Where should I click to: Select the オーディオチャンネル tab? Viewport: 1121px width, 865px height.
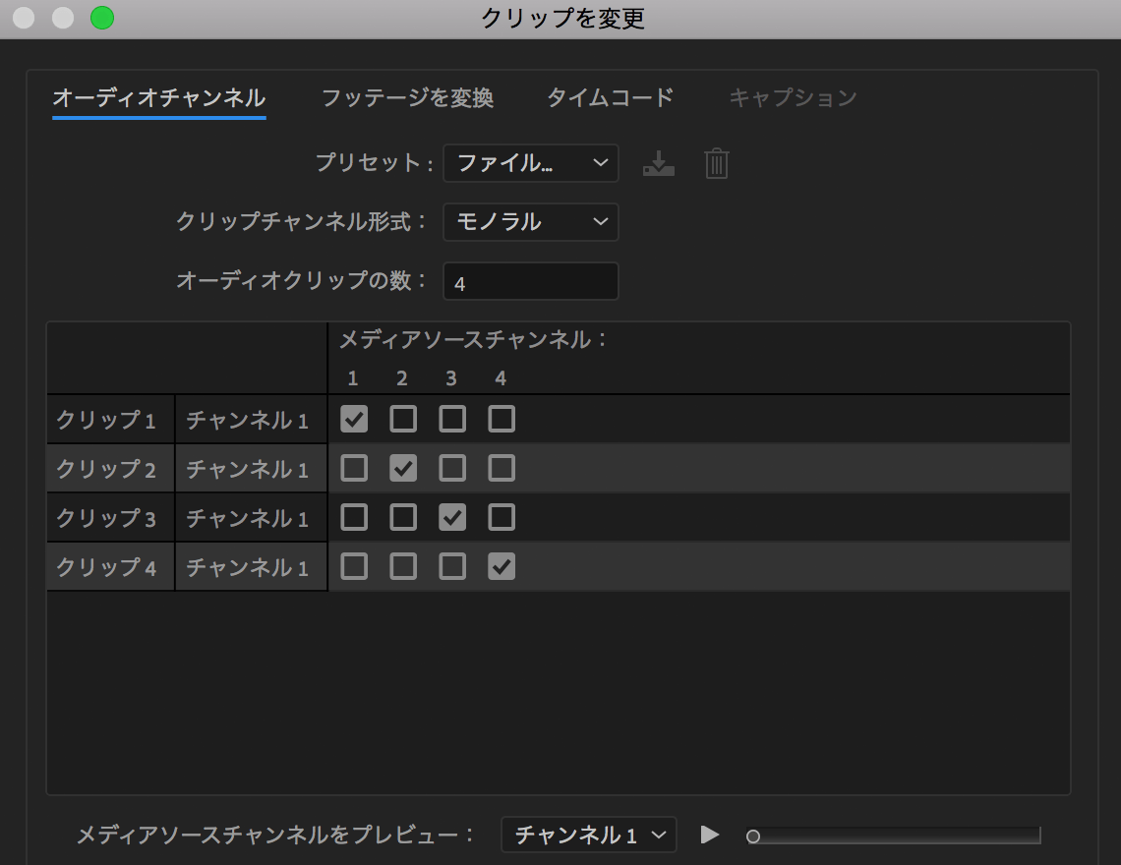[x=158, y=98]
